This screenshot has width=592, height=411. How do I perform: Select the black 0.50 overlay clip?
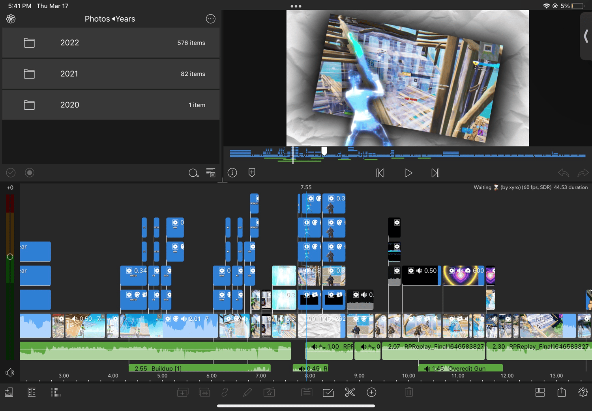pos(421,275)
